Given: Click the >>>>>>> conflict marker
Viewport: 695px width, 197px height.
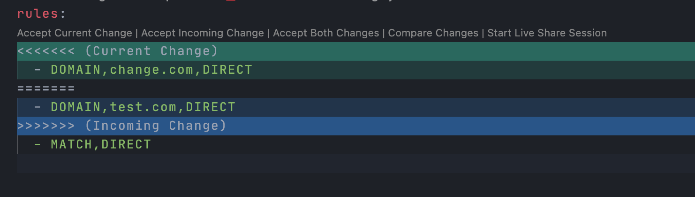Looking at the screenshot, I should 46,126.
